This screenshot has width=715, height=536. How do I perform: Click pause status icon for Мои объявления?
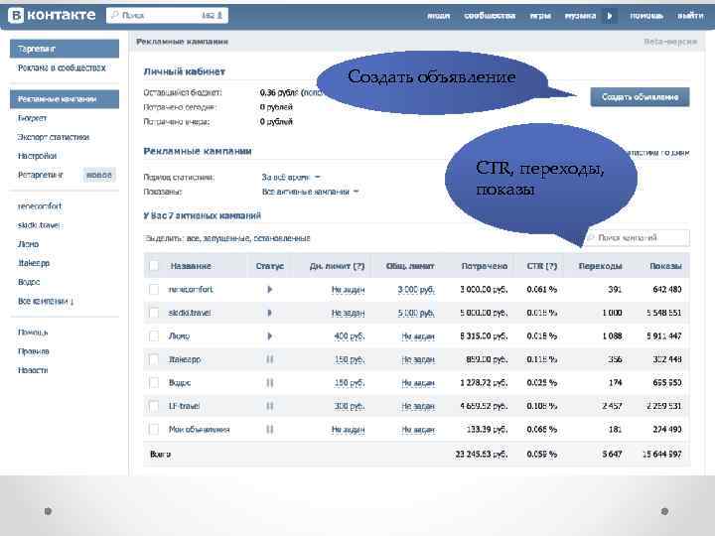[269, 430]
